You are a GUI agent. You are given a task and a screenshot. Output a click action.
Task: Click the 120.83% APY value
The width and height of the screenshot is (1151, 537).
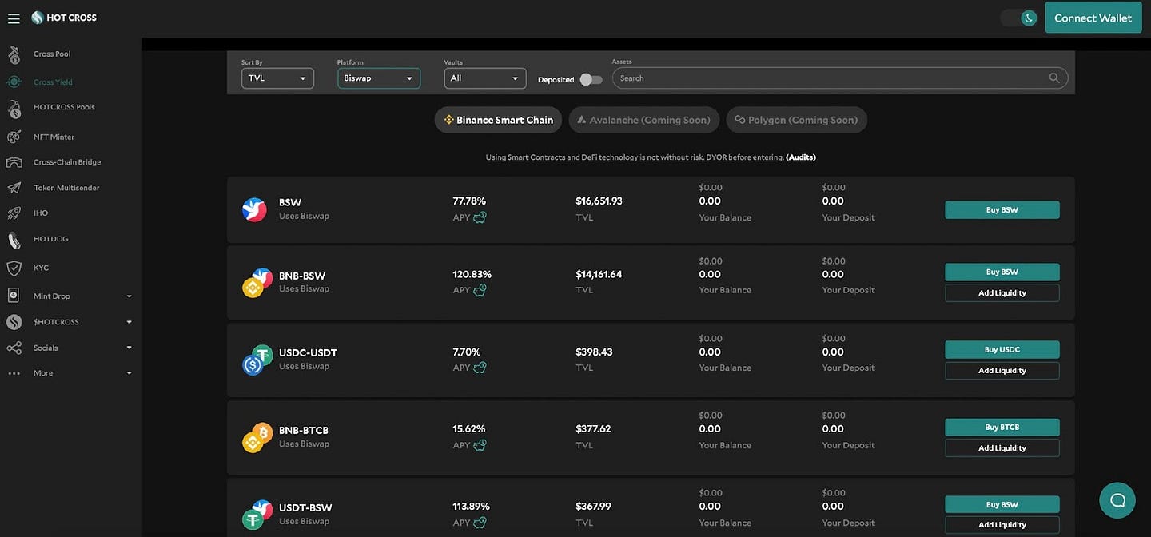(472, 274)
